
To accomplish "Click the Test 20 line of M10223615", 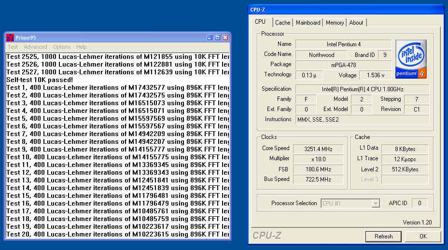I will coord(118,234).
